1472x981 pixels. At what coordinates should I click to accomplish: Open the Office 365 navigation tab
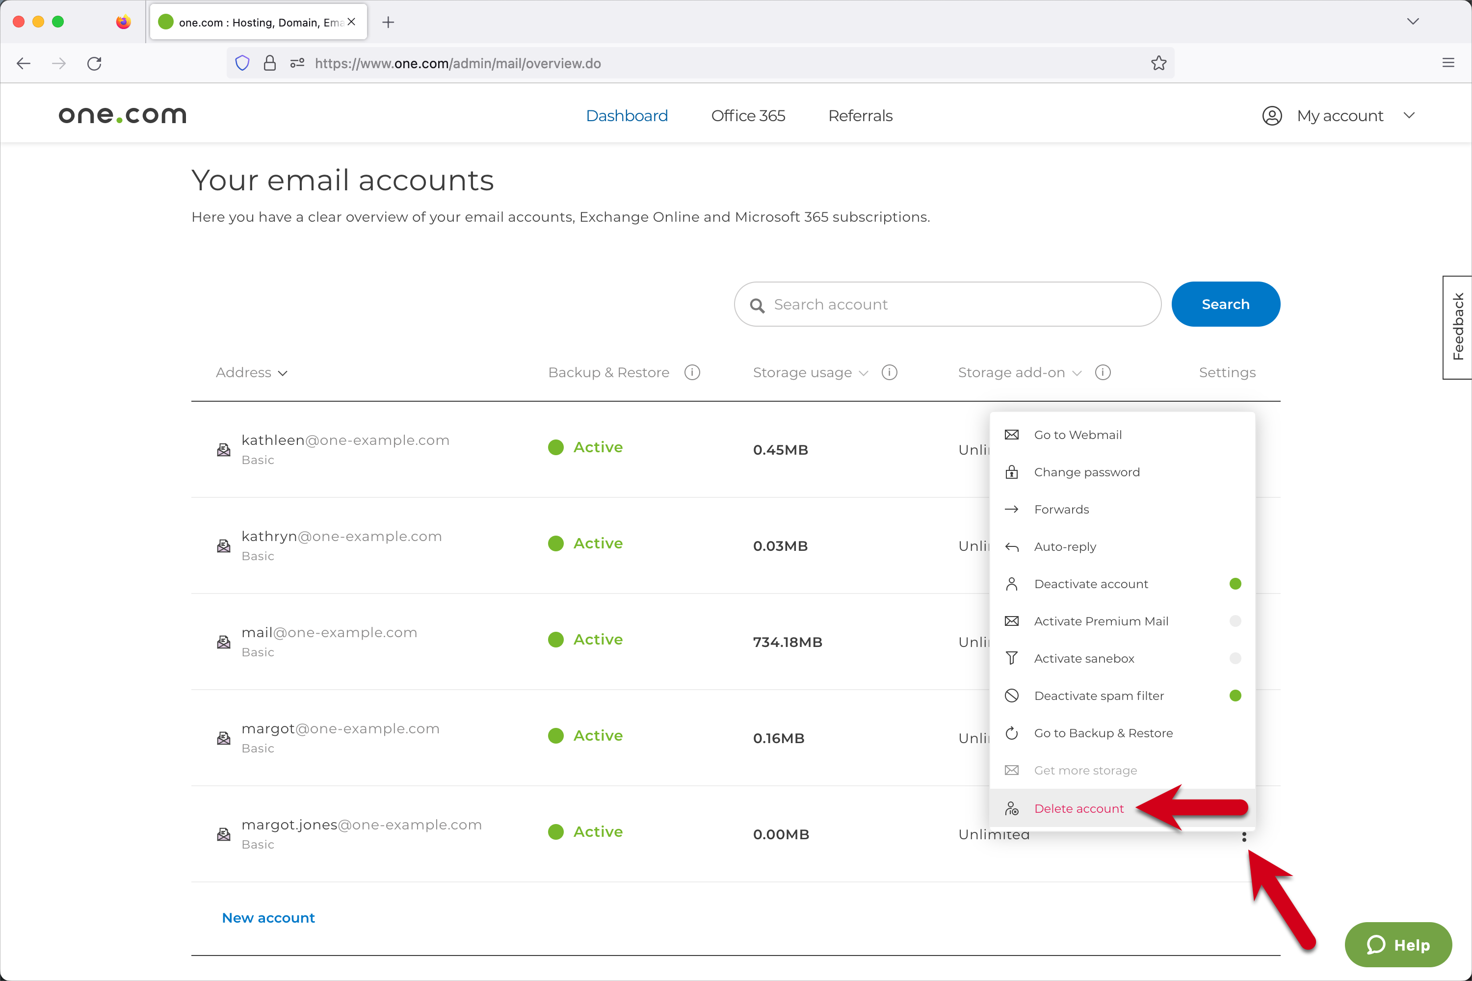(x=747, y=116)
